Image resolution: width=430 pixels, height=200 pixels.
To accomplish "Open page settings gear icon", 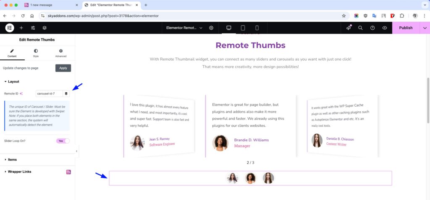I will coord(211,28).
